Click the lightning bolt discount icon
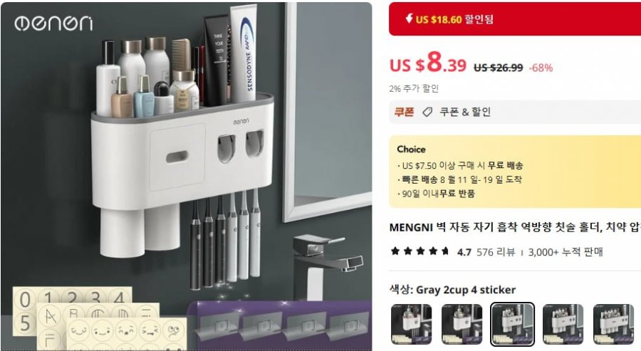Viewport: 641px width, 351px height. pos(408,18)
